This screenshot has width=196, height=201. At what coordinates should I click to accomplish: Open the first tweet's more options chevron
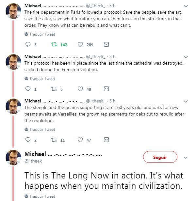pyautogui.click(x=186, y=6)
